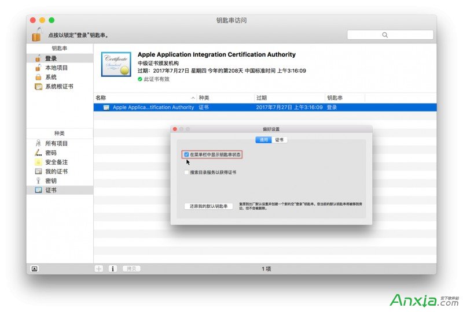Click the plus button to add an item
The image size is (463, 312).
99,269
